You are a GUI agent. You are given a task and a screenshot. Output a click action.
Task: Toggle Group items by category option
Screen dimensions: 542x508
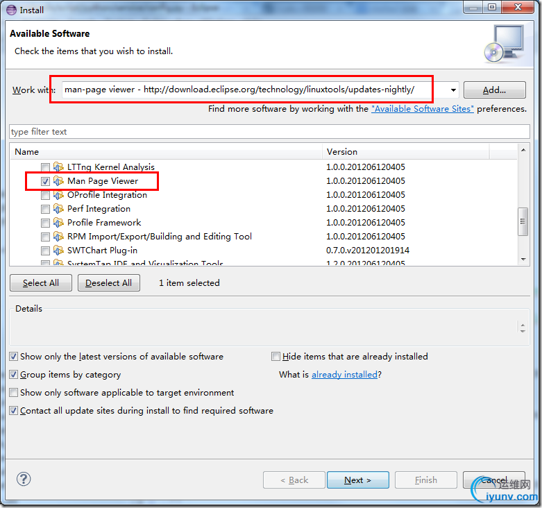point(13,374)
